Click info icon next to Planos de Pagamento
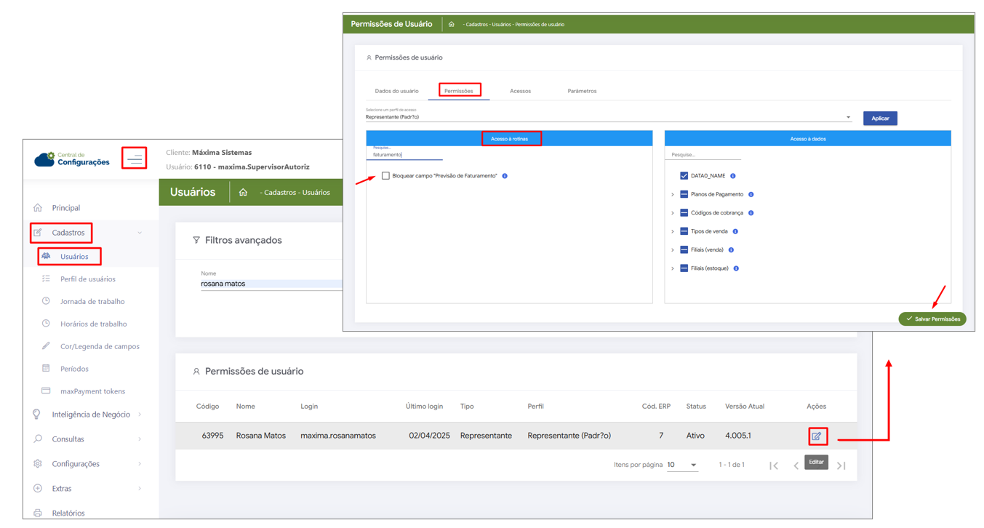The width and height of the screenshot is (984, 528). tap(751, 195)
